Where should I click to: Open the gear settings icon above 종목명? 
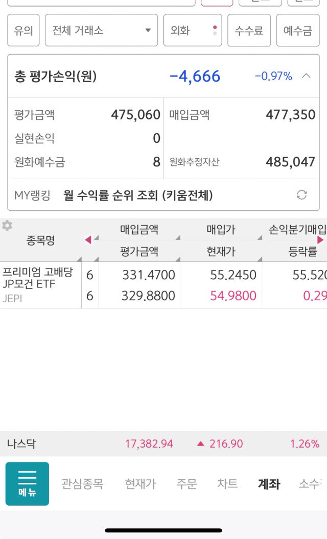pyautogui.click(x=7, y=226)
